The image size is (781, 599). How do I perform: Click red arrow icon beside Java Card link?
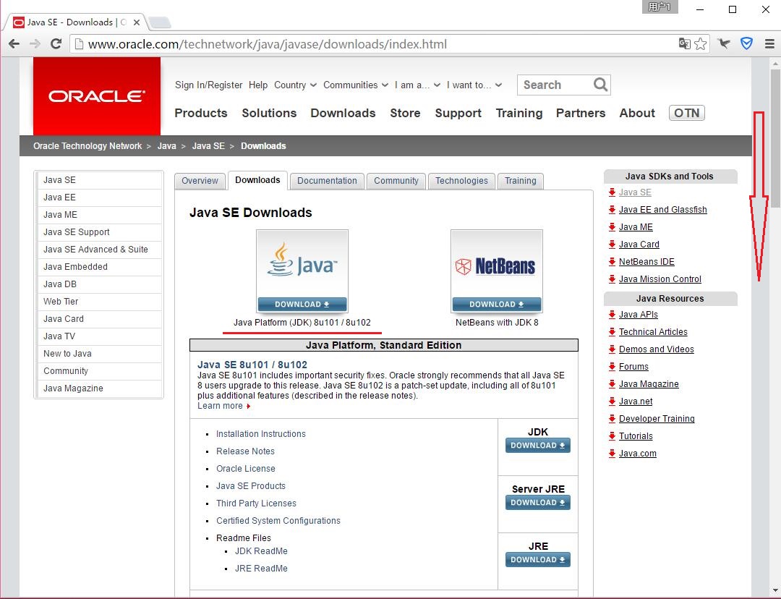pos(613,245)
